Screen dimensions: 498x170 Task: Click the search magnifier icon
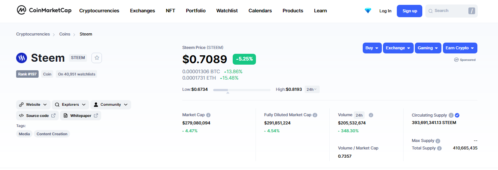[x=431, y=11]
